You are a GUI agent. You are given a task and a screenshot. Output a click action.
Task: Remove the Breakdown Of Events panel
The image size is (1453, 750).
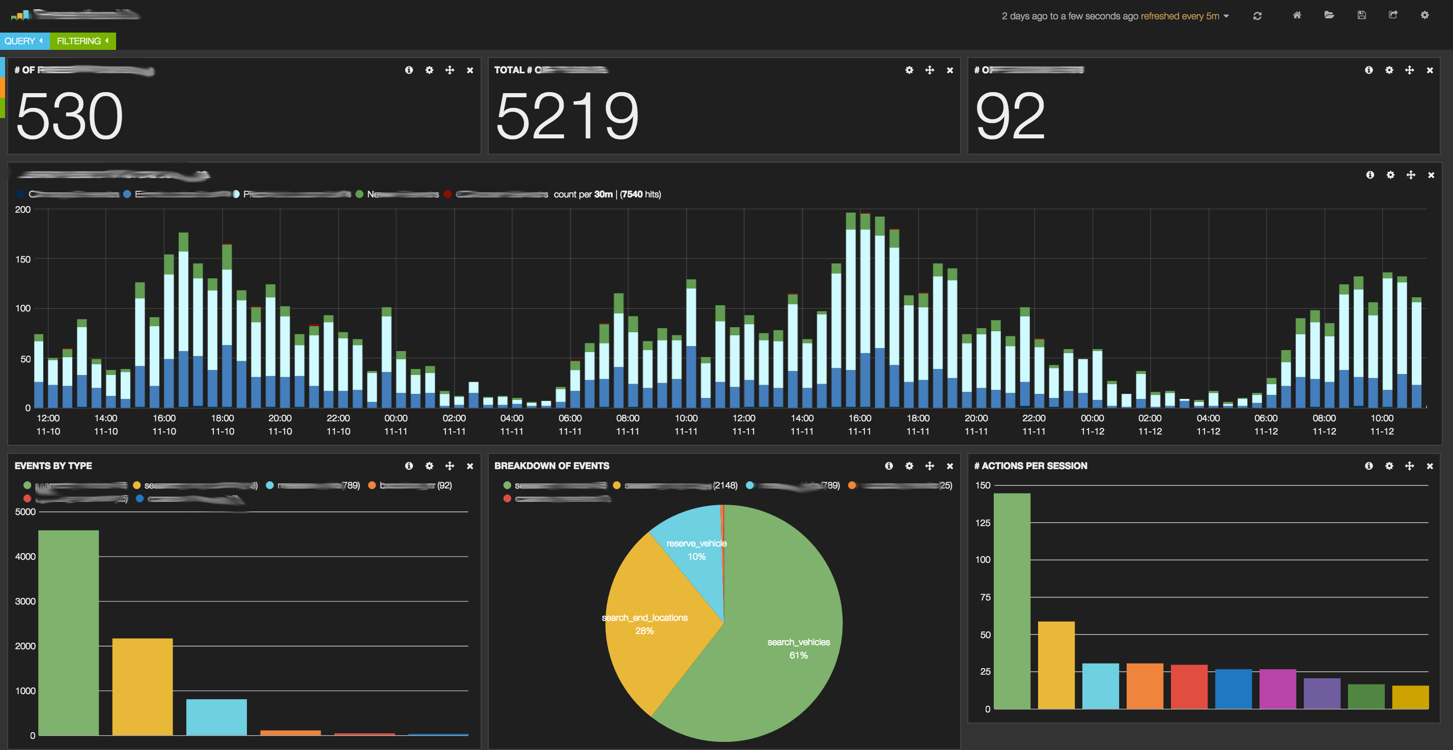coord(950,467)
